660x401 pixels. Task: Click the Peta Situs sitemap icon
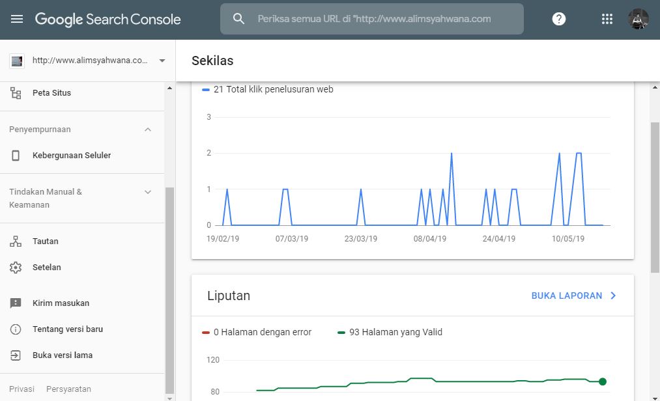point(16,93)
